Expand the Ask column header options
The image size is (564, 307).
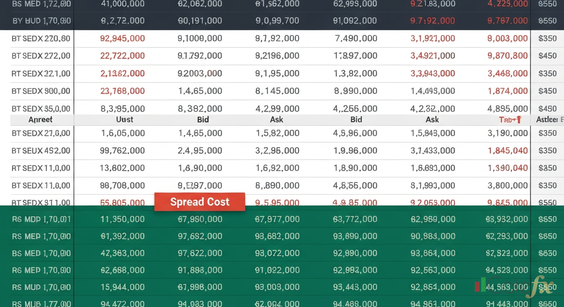[276, 120]
